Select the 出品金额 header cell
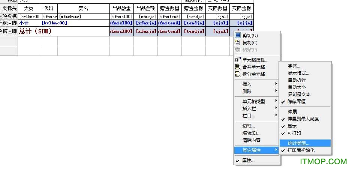Screen dimensions: 349x171 click(x=145, y=9)
